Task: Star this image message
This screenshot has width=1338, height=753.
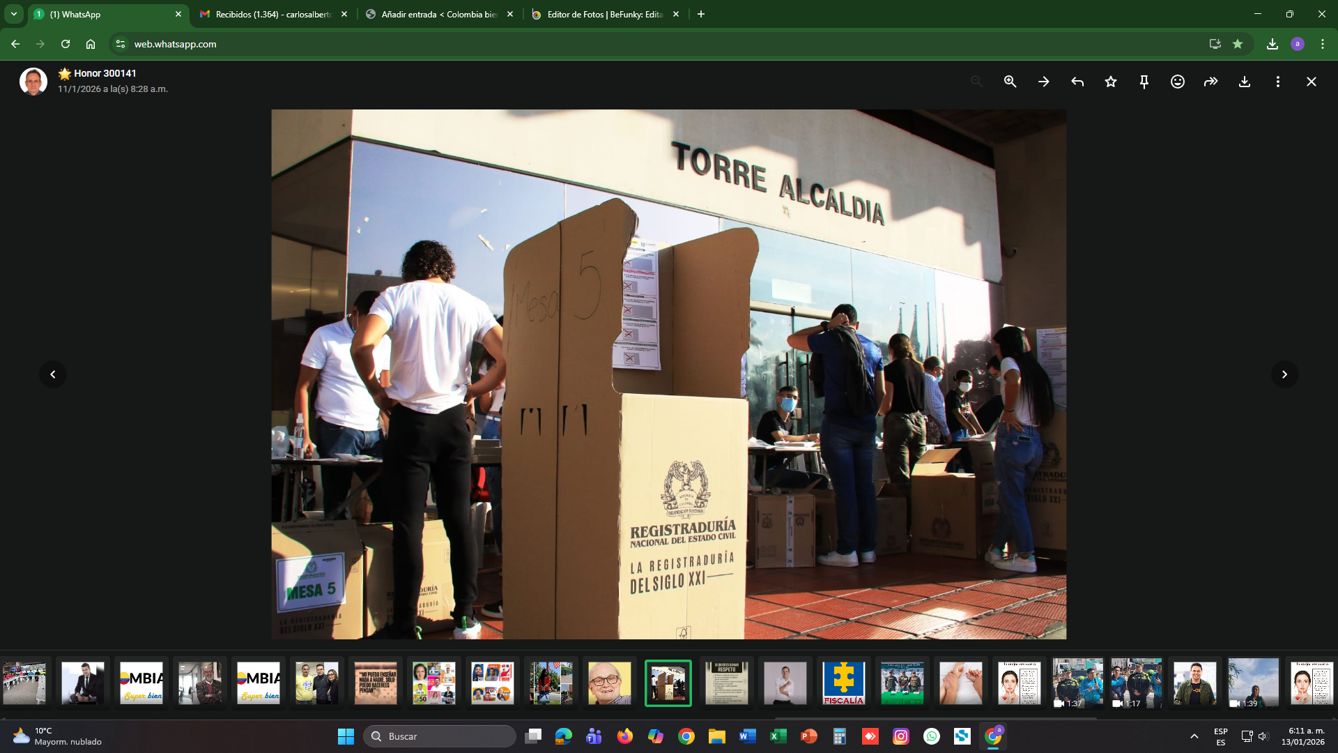Action: coord(1110,82)
